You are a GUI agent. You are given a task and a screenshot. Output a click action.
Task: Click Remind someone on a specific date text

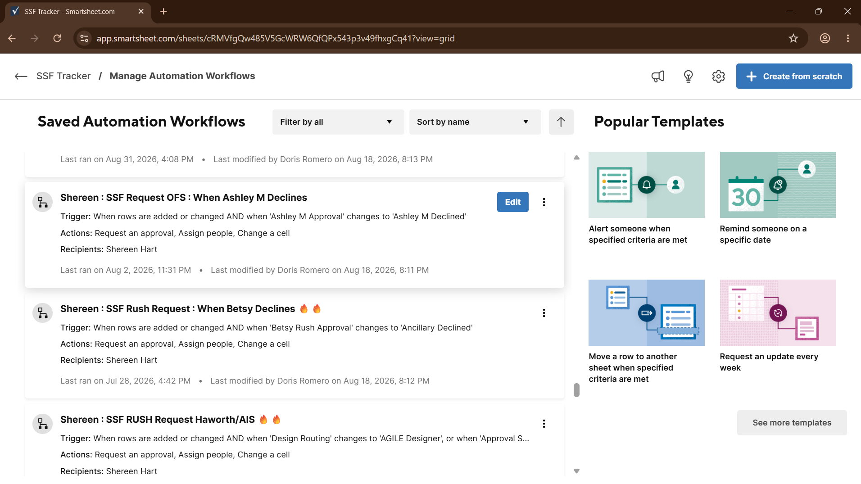763,235
